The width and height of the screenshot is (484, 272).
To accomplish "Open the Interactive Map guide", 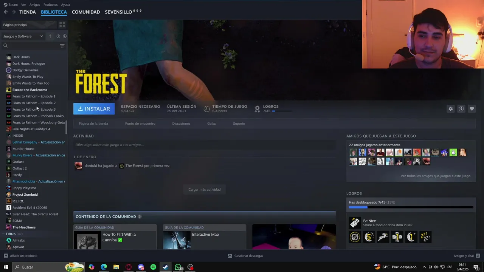I will (x=205, y=237).
